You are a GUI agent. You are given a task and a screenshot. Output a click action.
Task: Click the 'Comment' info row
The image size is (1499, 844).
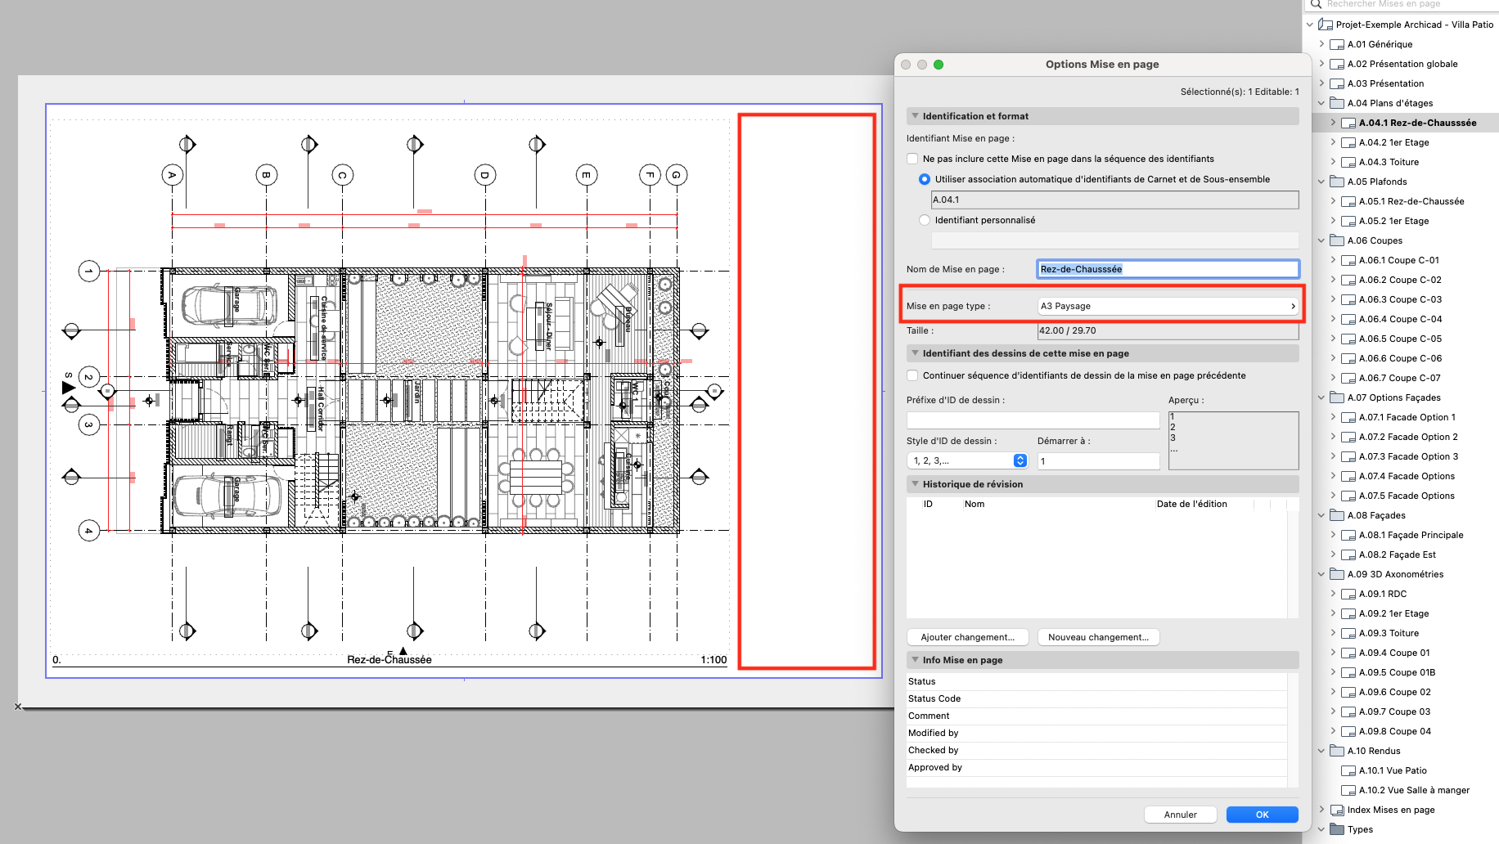[1096, 716]
